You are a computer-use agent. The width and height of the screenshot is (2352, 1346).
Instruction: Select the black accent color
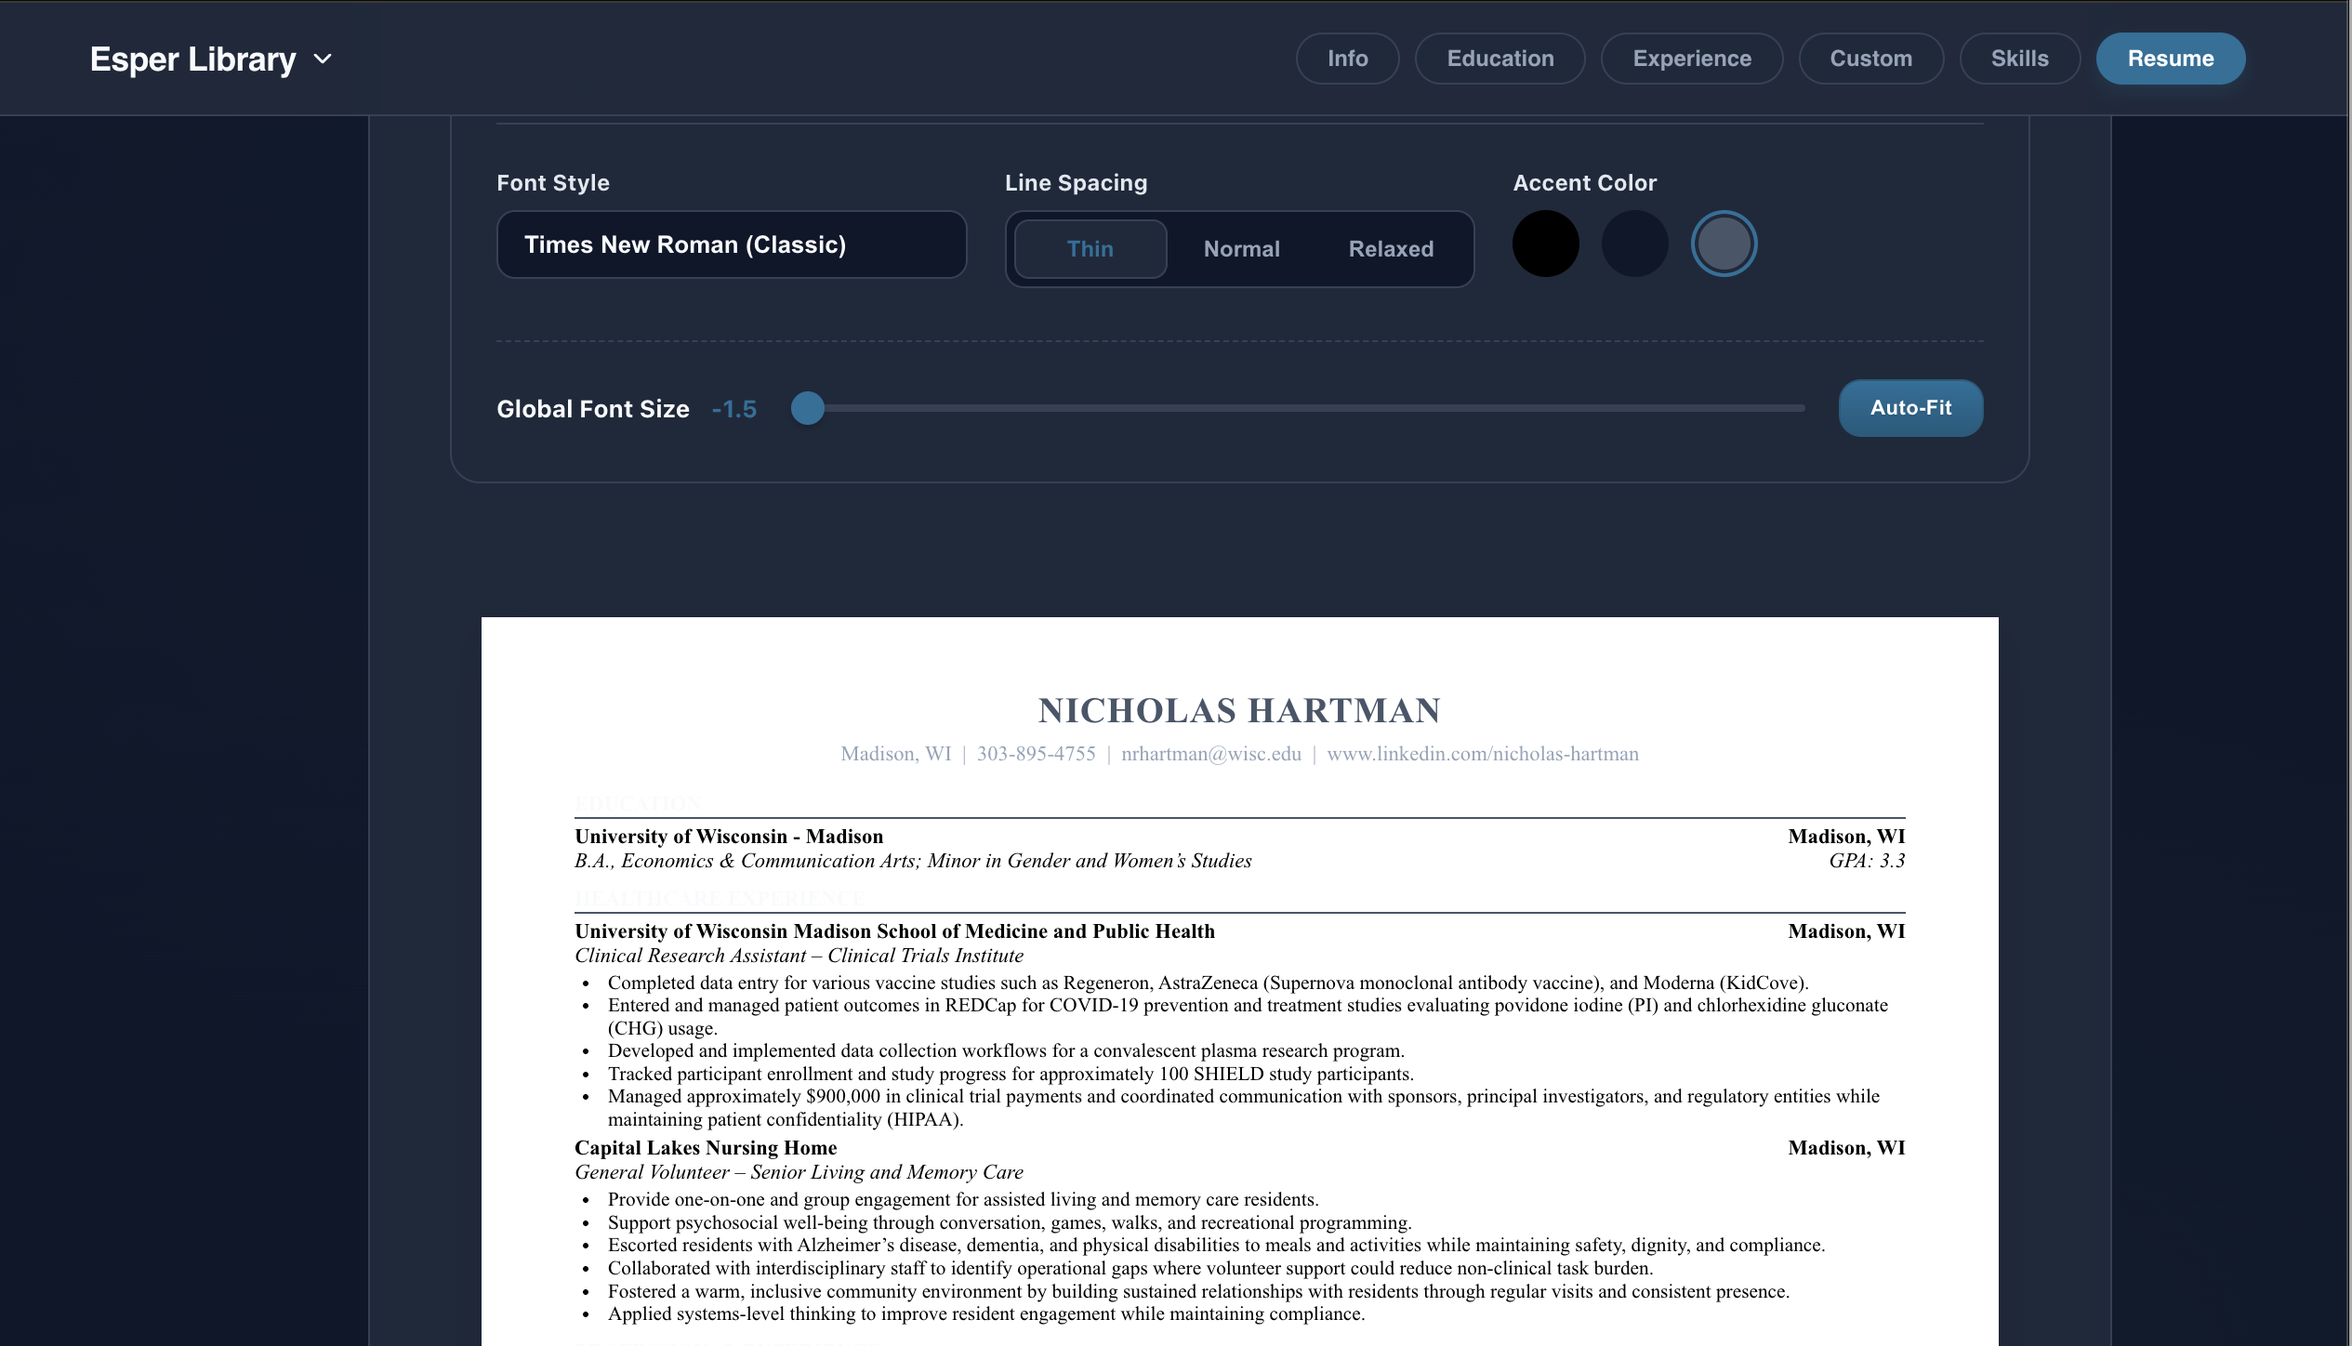click(1545, 243)
